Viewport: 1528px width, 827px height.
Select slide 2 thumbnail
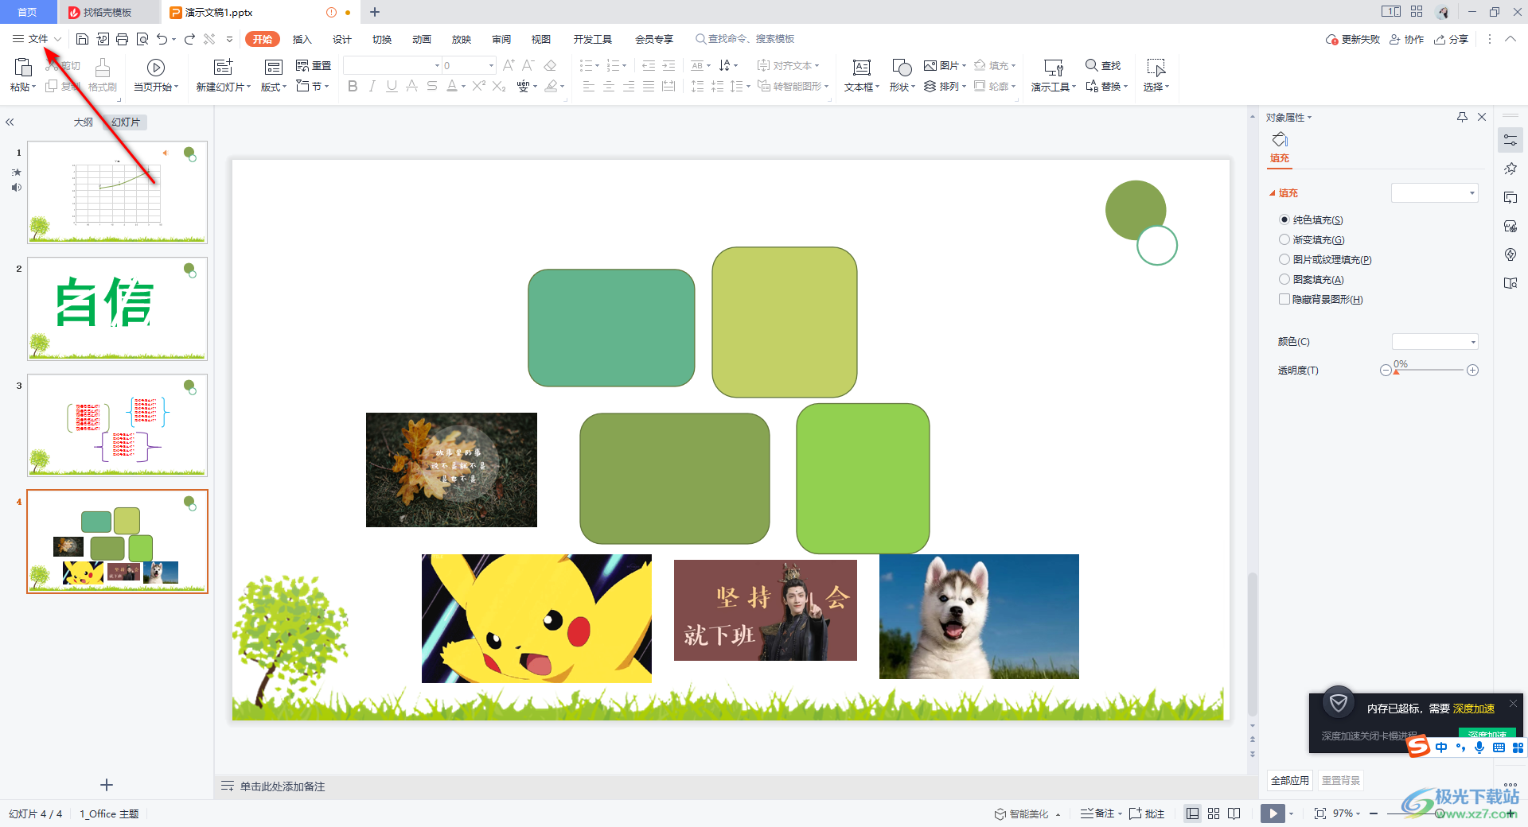117,309
